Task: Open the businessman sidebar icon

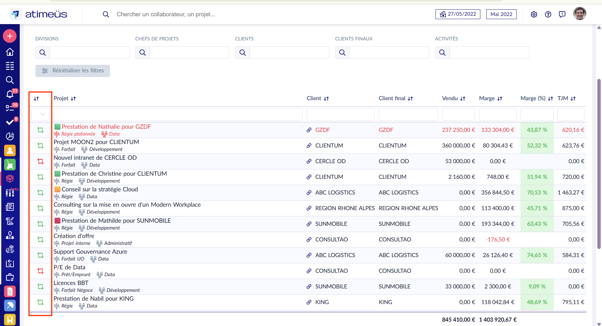Action: (10, 235)
